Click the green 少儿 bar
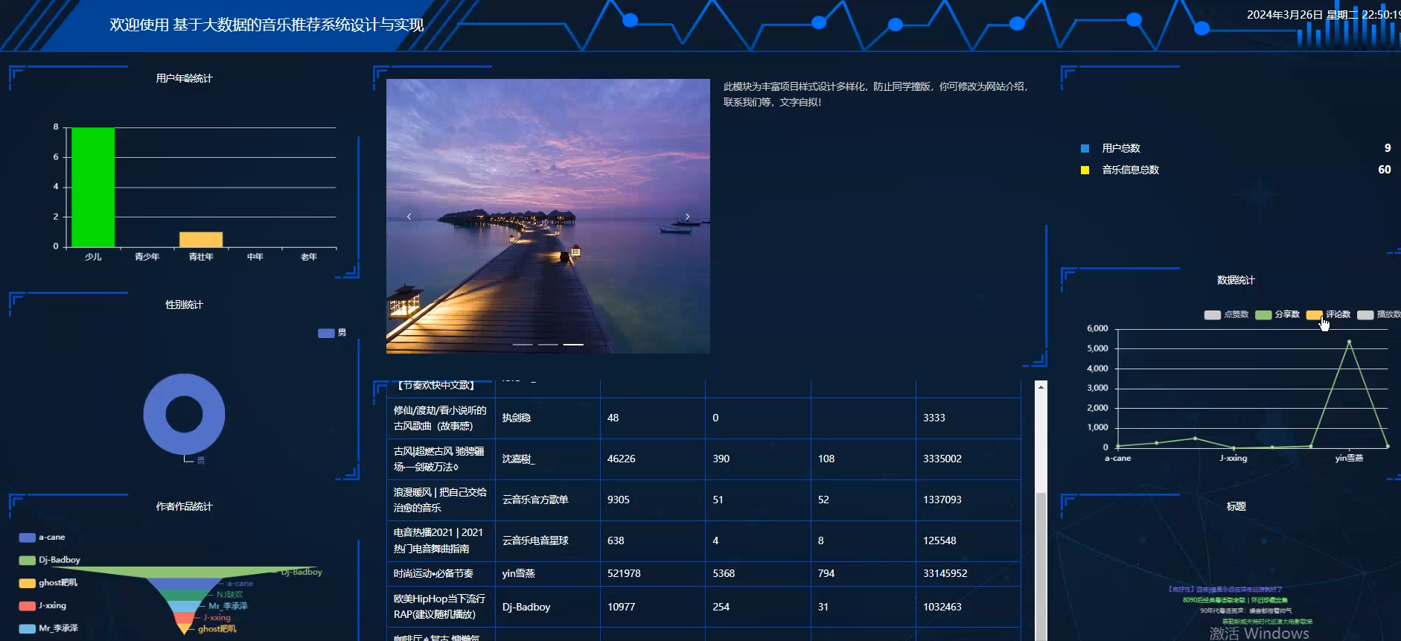This screenshot has height=641, width=1401. pyautogui.click(x=93, y=187)
